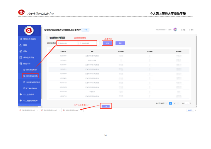
Task: Select the table row dated 2020-07-16
Action: tap(119, 96)
